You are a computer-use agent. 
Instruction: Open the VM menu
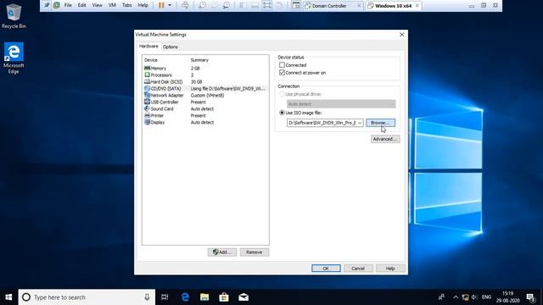tap(112, 5)
